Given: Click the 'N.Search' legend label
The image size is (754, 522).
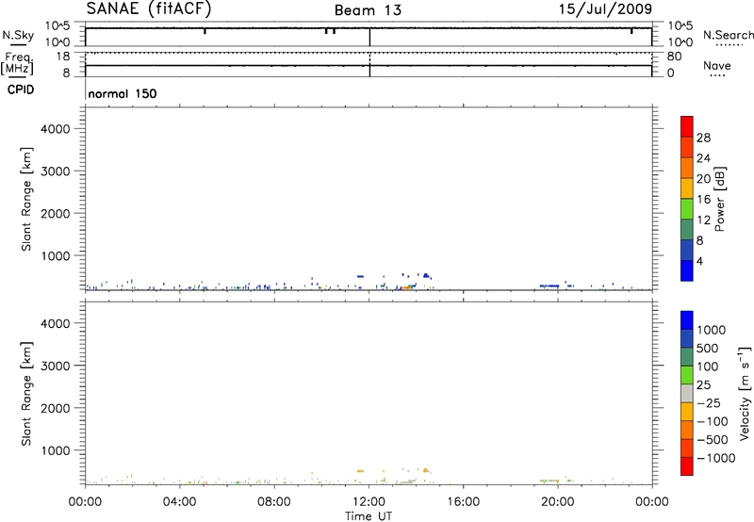Looking at the screenshot, I should pos(729,35).
